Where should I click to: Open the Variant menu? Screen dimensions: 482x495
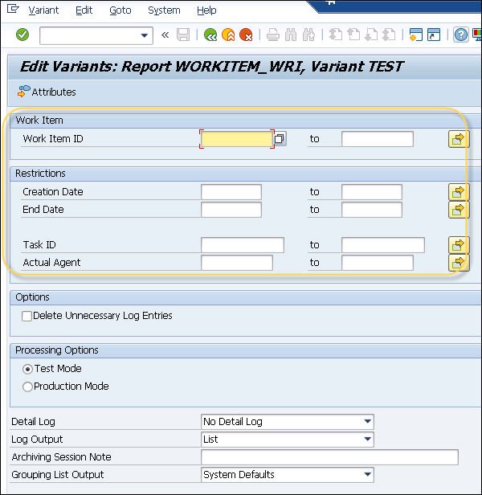43,10
